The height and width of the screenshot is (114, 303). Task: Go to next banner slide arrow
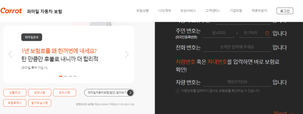click(127, 54)
